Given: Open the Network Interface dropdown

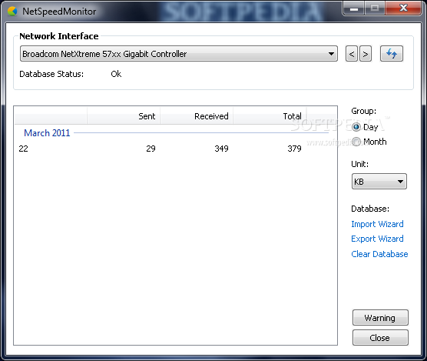Looking at the screenshot, I should [179, 53].
